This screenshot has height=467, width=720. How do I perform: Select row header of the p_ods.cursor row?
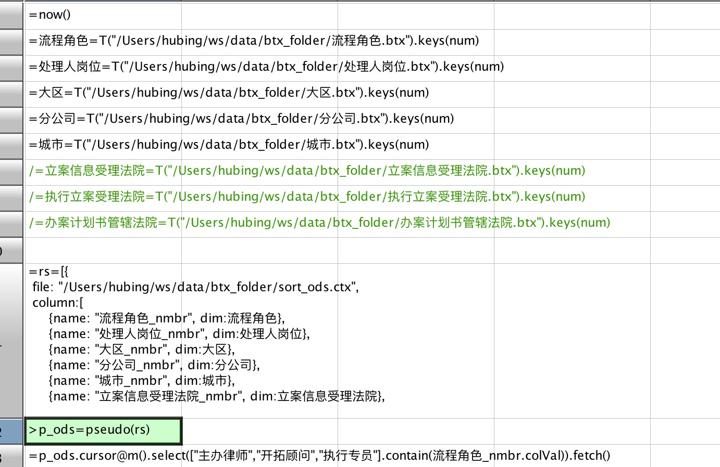click(11, 457)
